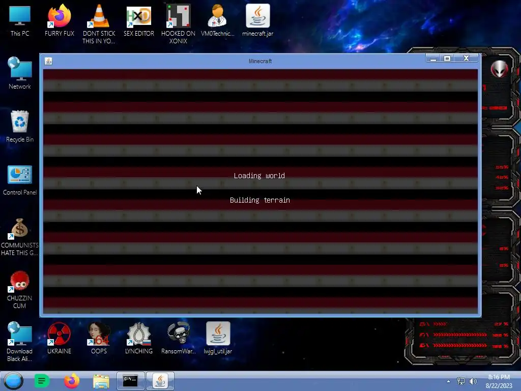Switch to the Java Minecraft taskbar button

pyautogui.click(x=160, y=381)
